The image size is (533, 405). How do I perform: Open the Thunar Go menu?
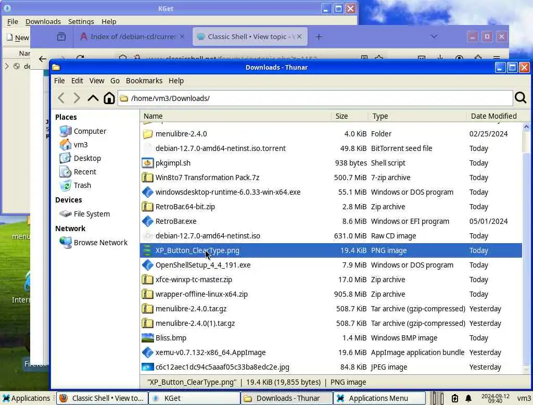pyautogui.click(x=115, y=81)
